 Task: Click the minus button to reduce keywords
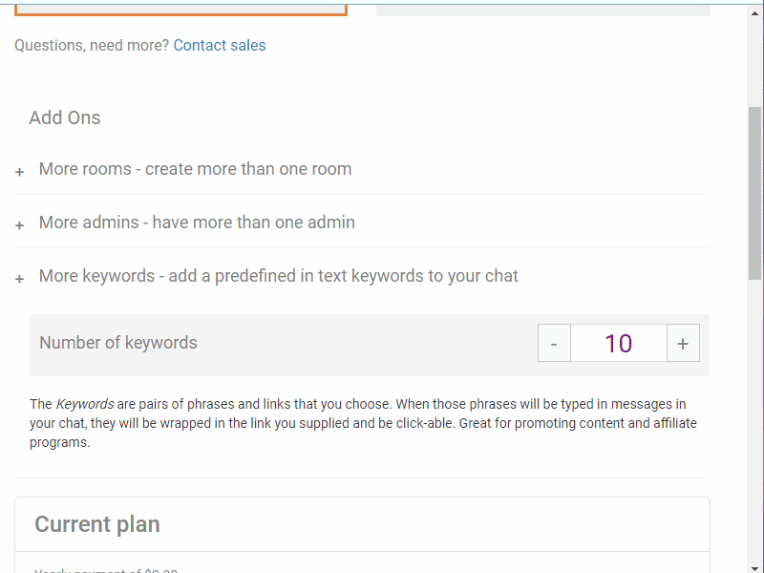pos(554,342)
